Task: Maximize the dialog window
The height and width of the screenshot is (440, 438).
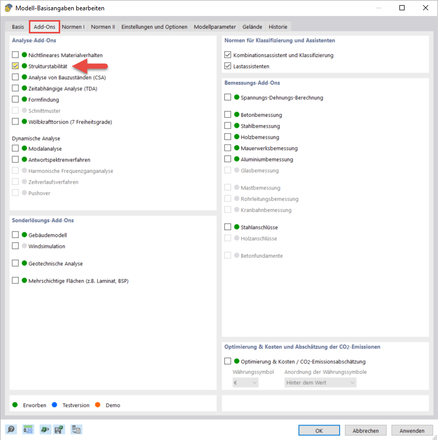Action: click(402, 8)
